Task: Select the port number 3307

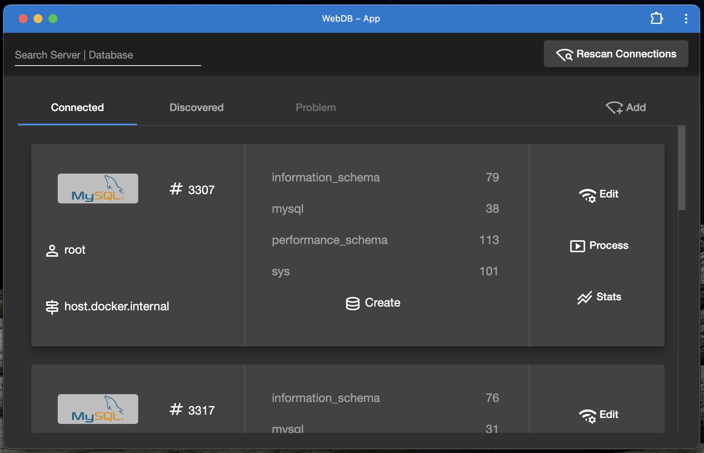Action: pyautogui.click(x=201, y=190)
